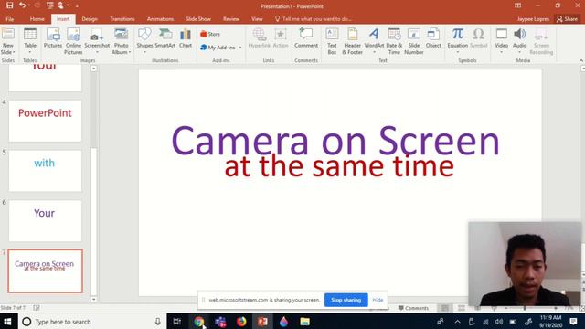This screenshot has height=329, width=585.
Task: Open the Office Store
Action: point(210,34)
